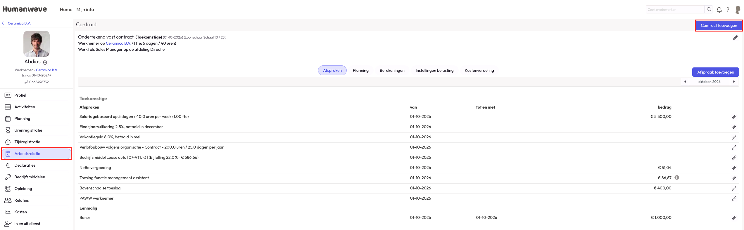Open the help question mark icon
The height and width of the screenshot is (230, 744).
click(x=728, y=10)
